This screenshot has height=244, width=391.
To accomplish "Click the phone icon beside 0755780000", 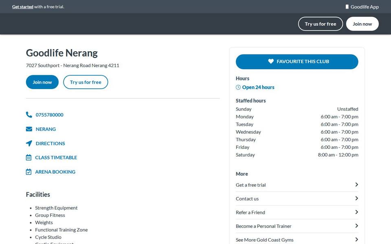I will tap(29, 115).
